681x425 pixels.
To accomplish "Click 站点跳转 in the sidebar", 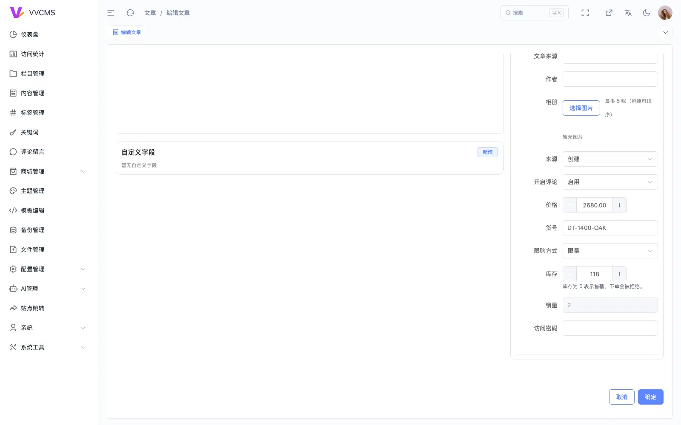I will point(49,308).
